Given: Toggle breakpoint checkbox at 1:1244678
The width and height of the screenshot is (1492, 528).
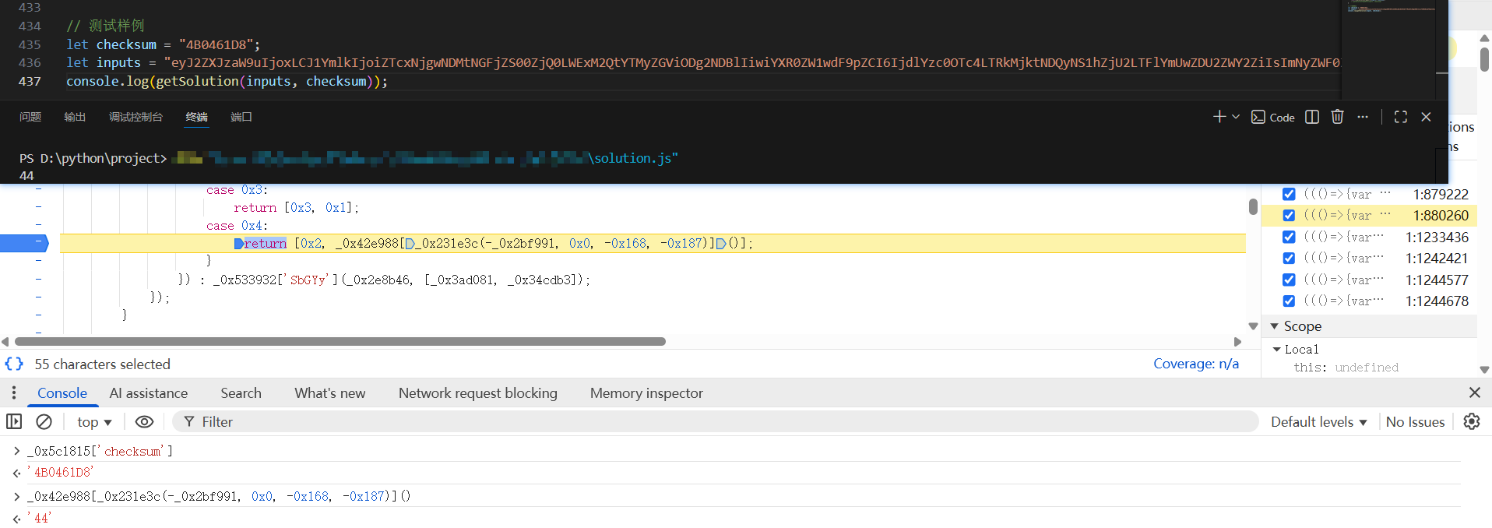Looking at the screenshot, I should (1289, 301).
